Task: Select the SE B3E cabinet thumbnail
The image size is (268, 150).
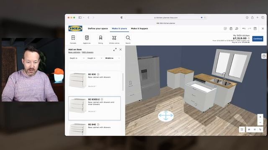Action: (78, 80)
